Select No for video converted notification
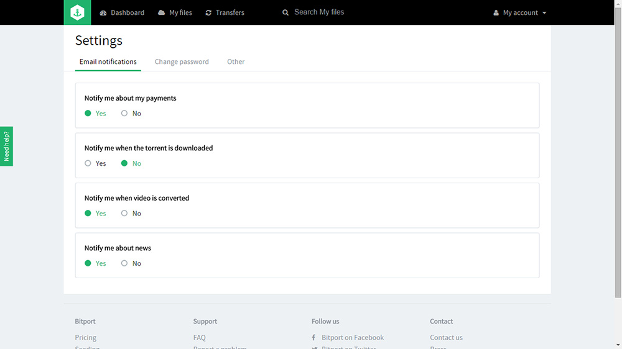This screenshot has width=622, height=349. (124, 213)
